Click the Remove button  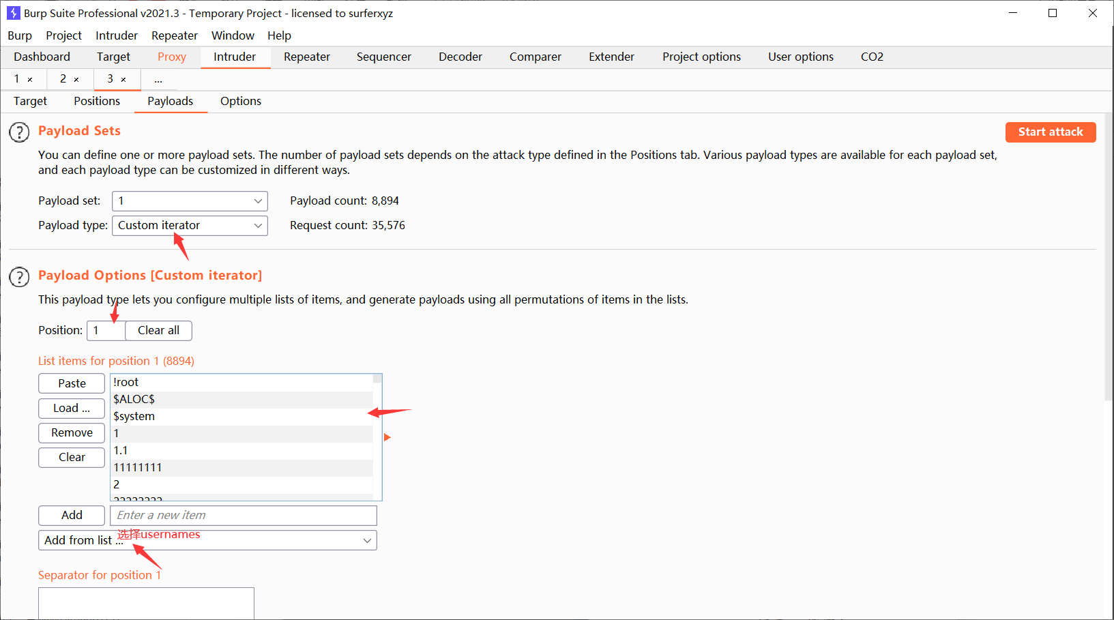tap(72, 432)
